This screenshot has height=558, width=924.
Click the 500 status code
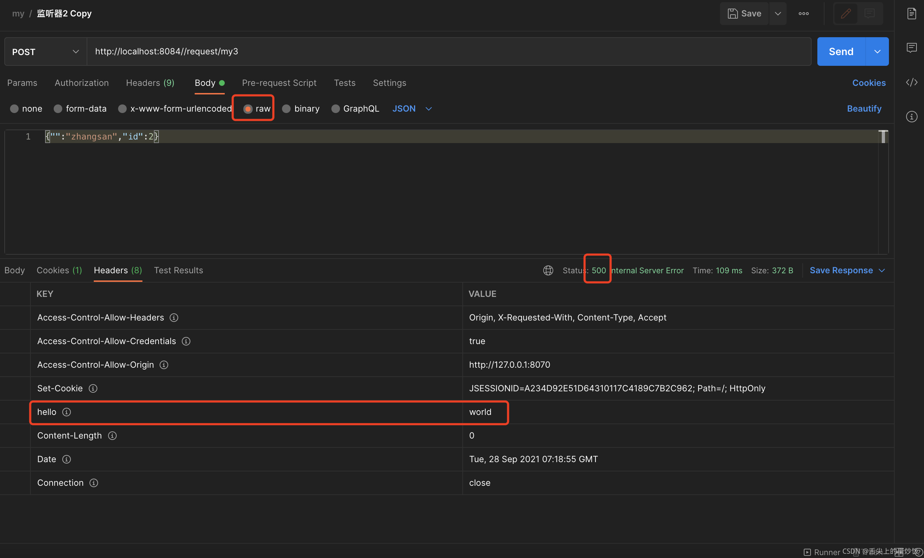coord(598,270)
